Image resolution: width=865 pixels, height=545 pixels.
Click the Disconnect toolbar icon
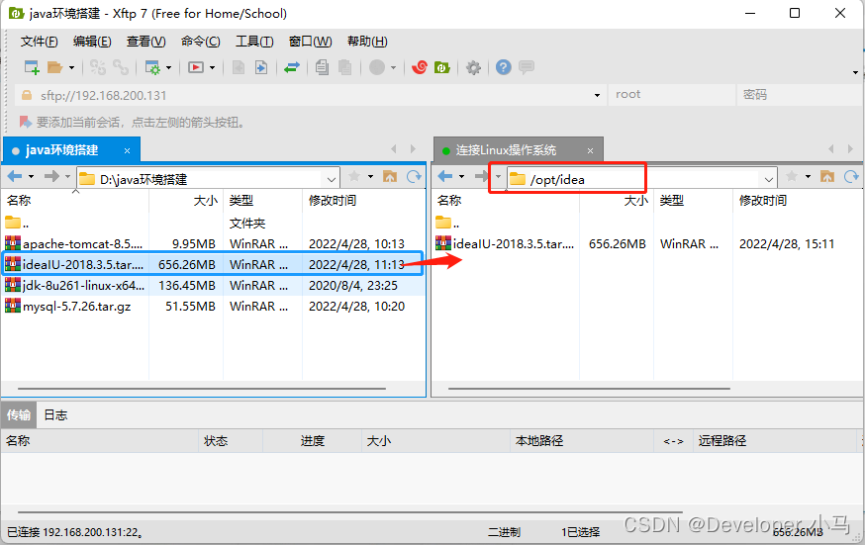point(121,67)
